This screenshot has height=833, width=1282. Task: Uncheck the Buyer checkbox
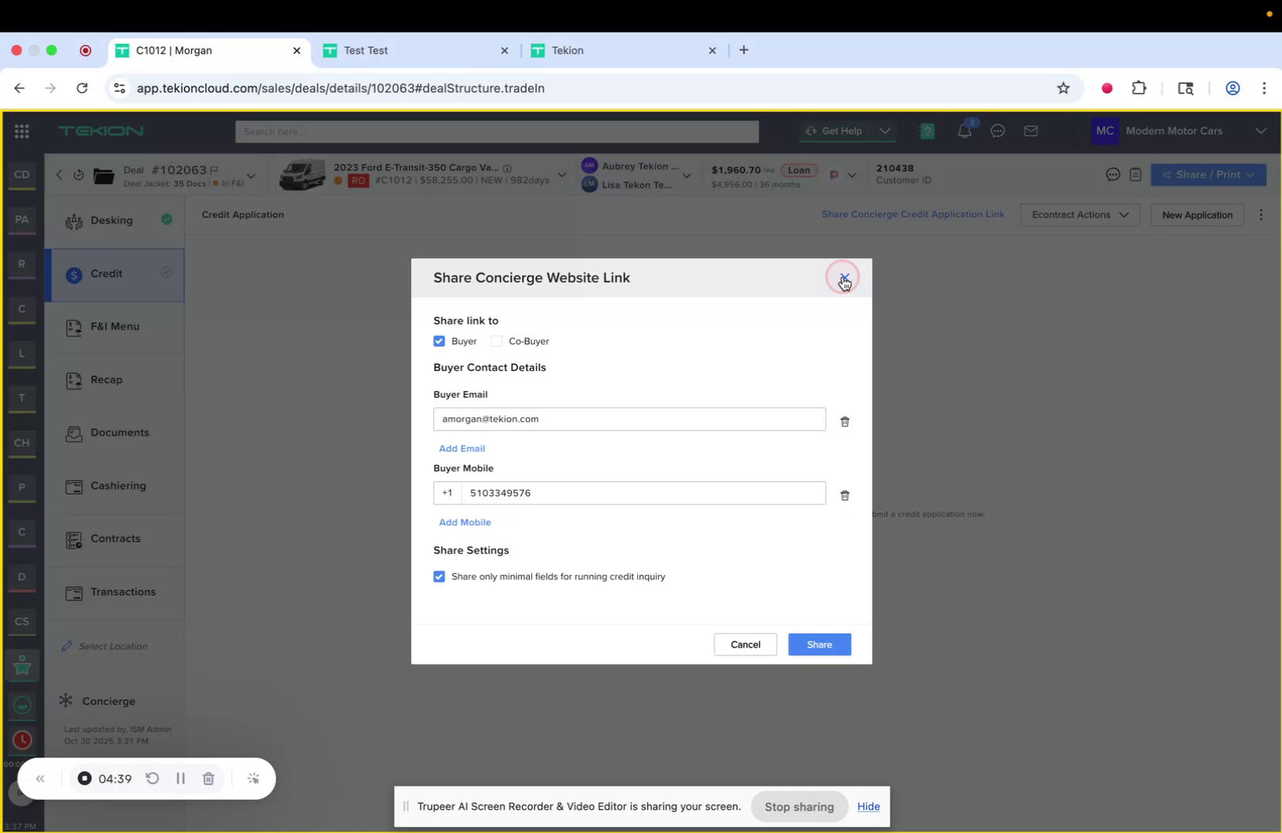coord(439,341)
